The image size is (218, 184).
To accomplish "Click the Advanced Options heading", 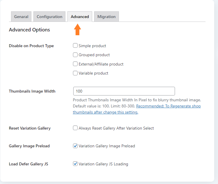I will [29, 30].
